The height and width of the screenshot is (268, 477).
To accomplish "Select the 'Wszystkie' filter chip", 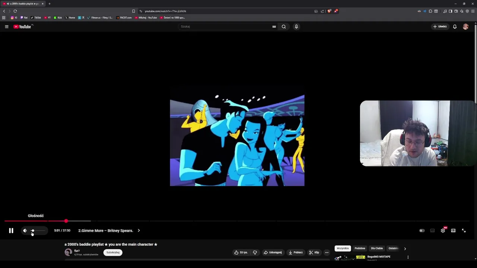I will [x=343, y=248].
